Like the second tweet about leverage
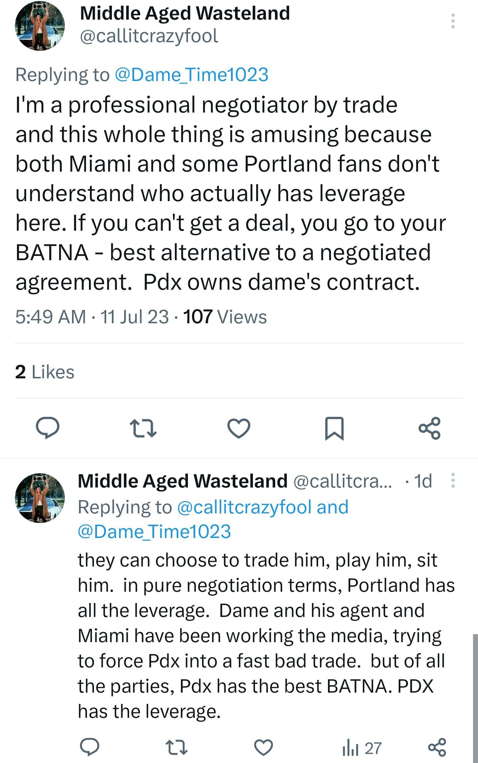Screen dimensions: 478x763 [x=264, y=748]
